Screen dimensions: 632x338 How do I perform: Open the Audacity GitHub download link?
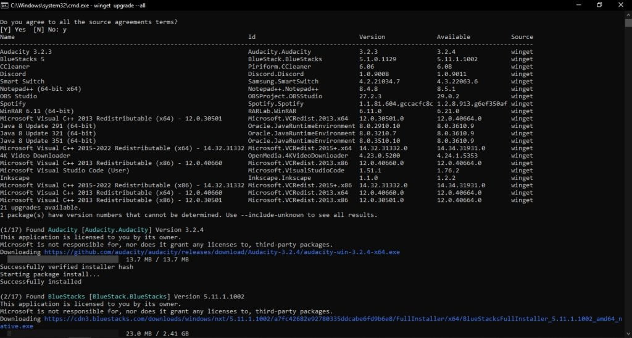[222, 252]
